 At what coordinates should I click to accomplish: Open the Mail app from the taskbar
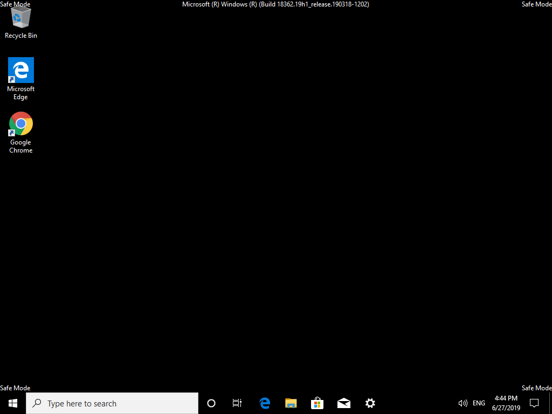click(343, 403)
